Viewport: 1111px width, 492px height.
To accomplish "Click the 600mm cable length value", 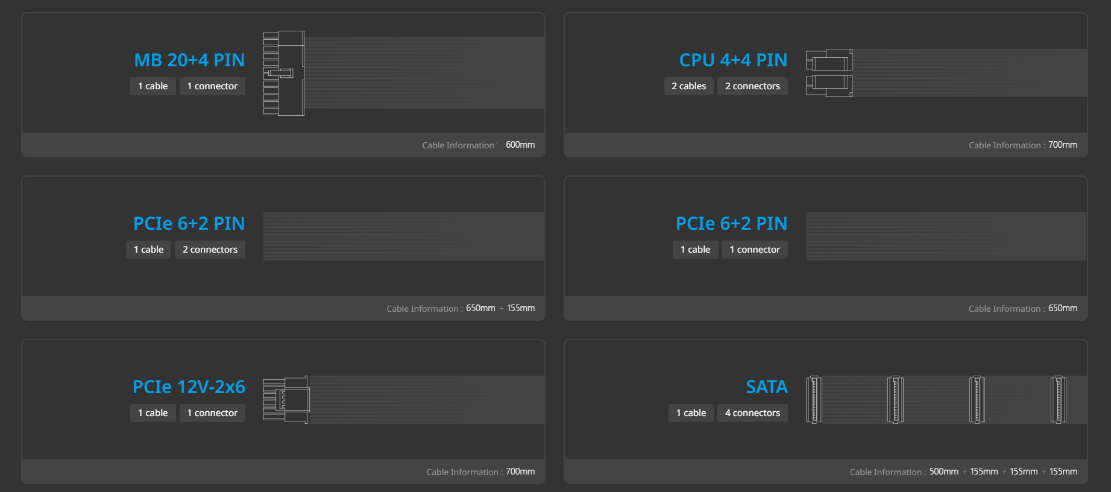I will 520,145.
